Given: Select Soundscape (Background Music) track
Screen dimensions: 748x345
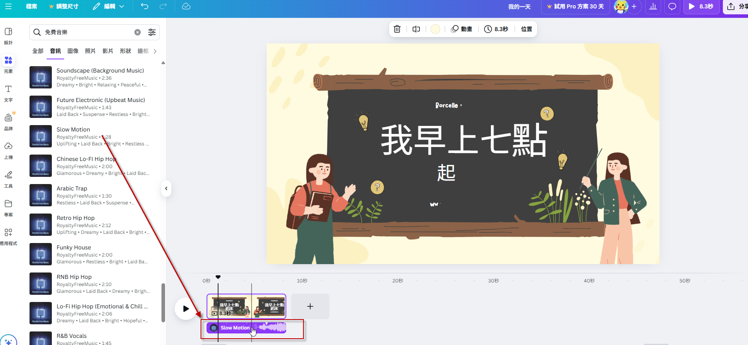Looking at the screenshot, I should (x=90, y=77).
